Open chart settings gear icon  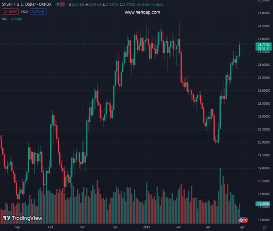(x=264, y=228)
